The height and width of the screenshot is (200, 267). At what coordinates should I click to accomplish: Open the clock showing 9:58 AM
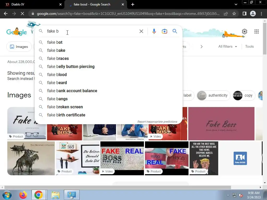254,195
